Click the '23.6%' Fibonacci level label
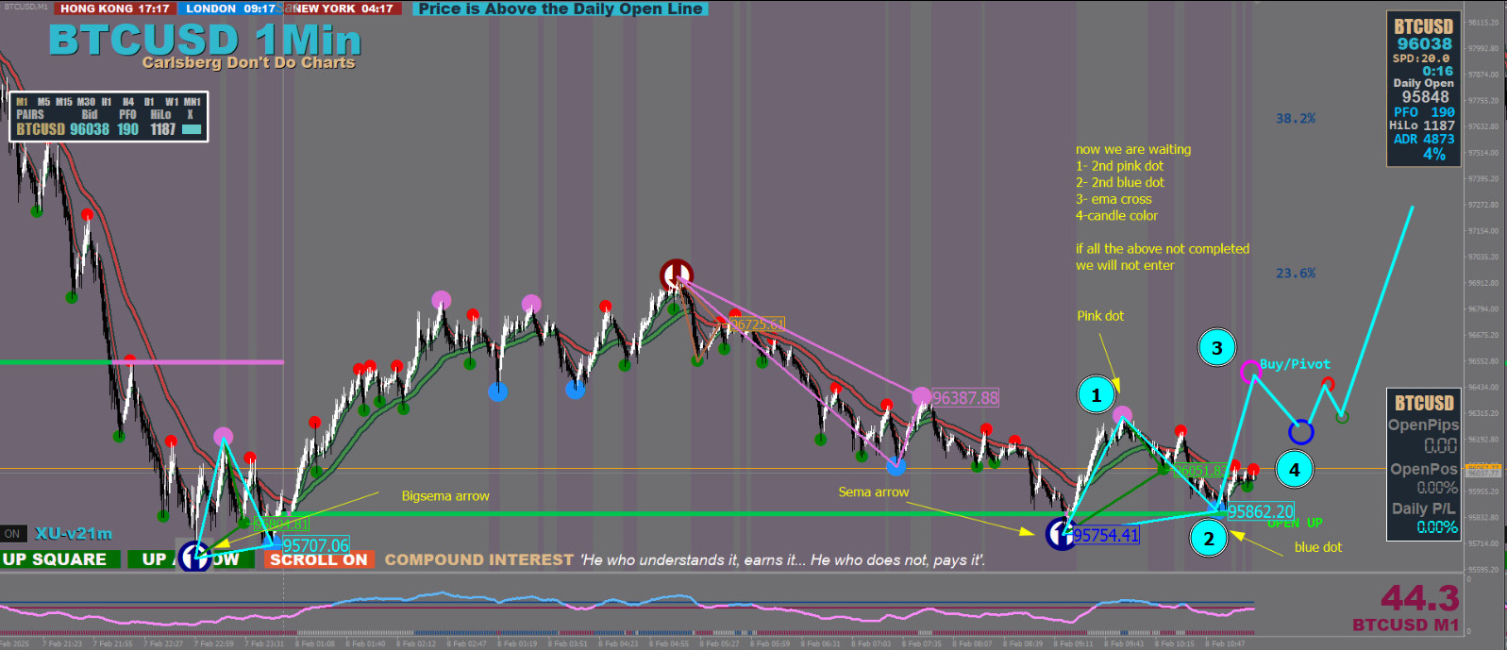 point(1296,274)
